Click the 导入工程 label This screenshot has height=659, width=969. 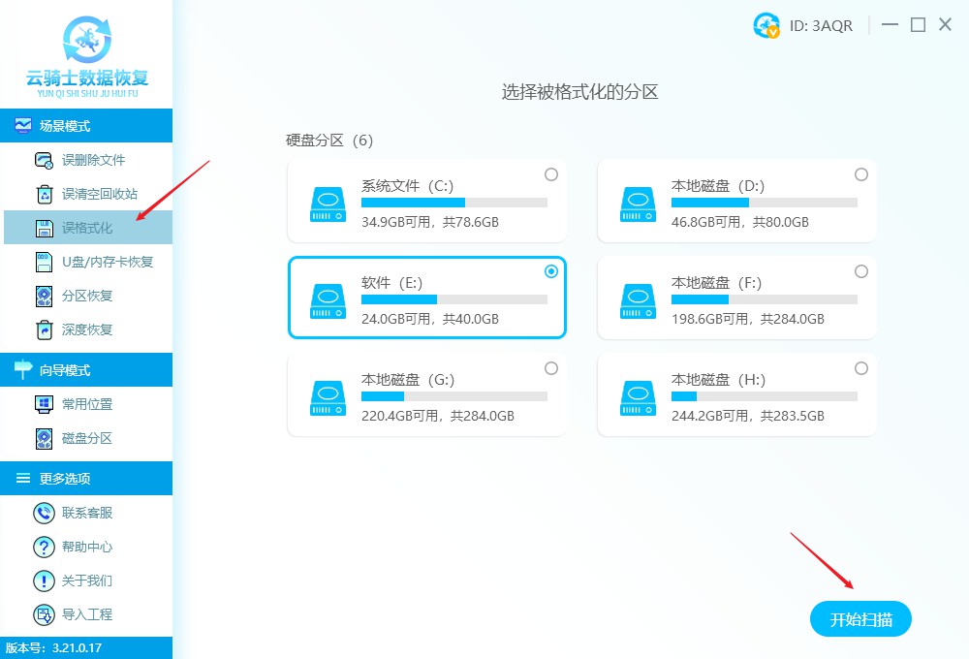click(x=87, y=614)
